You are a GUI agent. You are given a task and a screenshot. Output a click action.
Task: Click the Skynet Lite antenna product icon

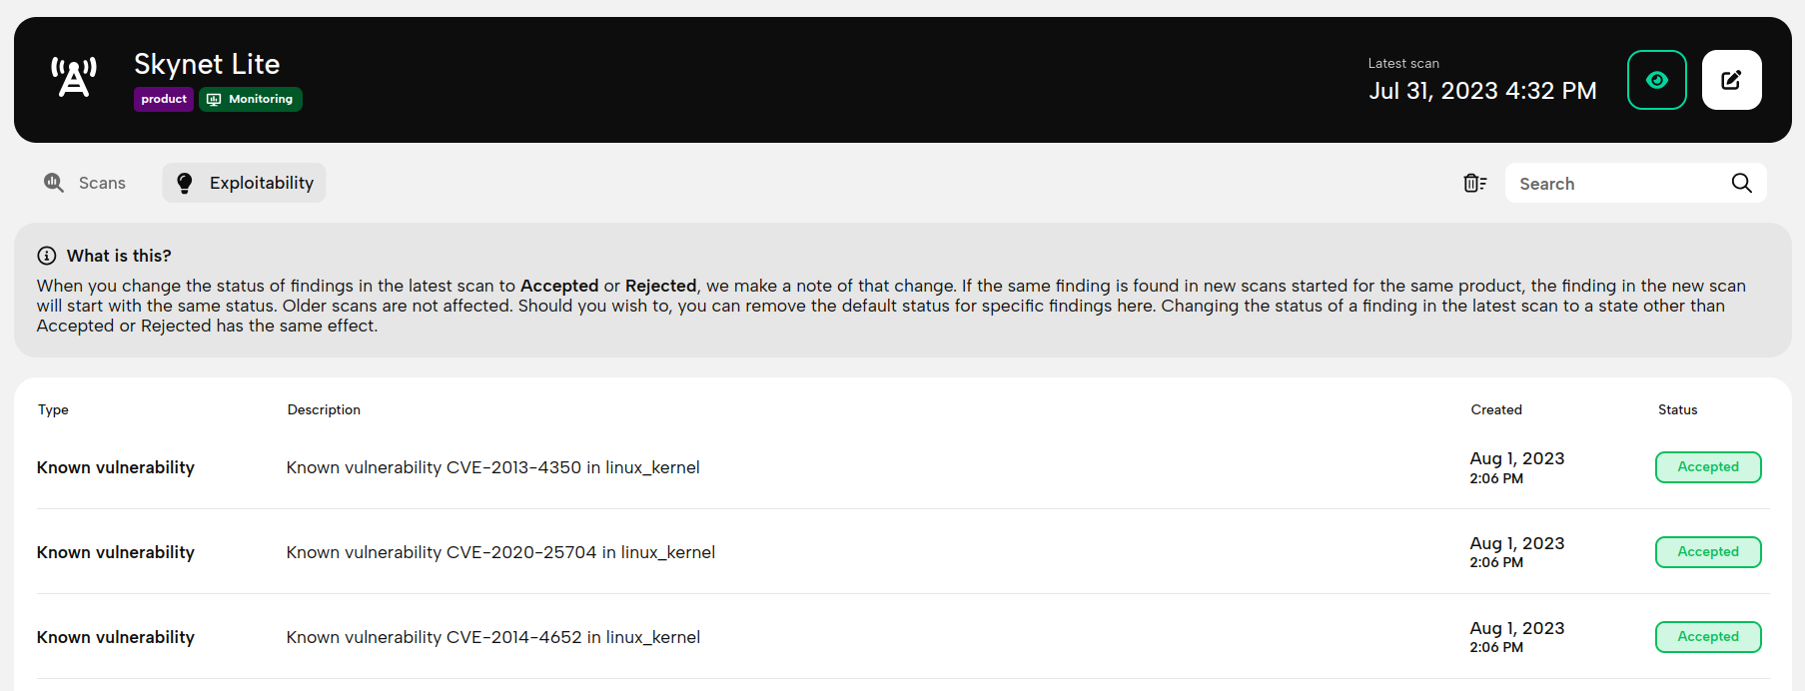[74, 78]
